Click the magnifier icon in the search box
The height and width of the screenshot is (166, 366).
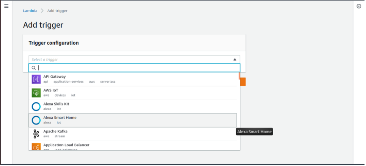34,68
